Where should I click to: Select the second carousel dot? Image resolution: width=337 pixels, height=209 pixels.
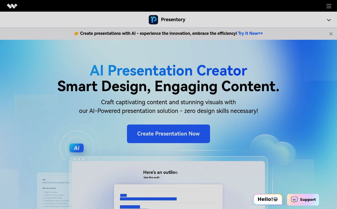coord(79,159)
